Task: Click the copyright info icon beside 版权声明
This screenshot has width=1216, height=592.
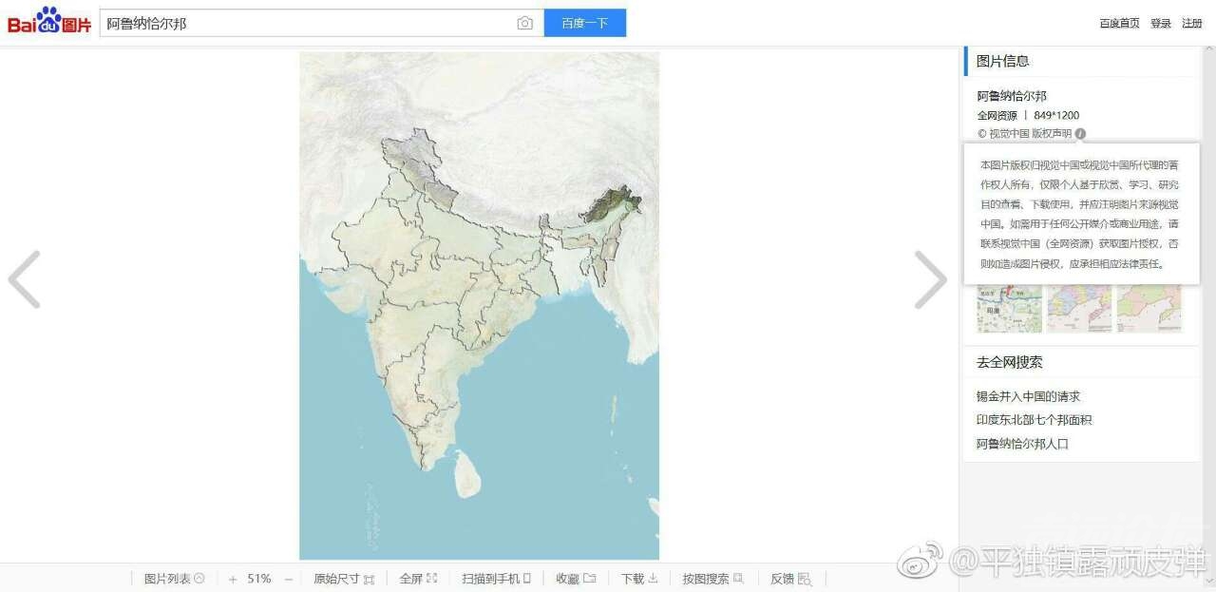Action: click(x=1080, y=134)
